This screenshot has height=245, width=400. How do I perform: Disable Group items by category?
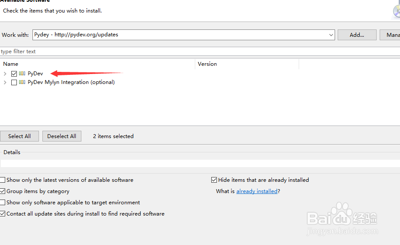3,191
